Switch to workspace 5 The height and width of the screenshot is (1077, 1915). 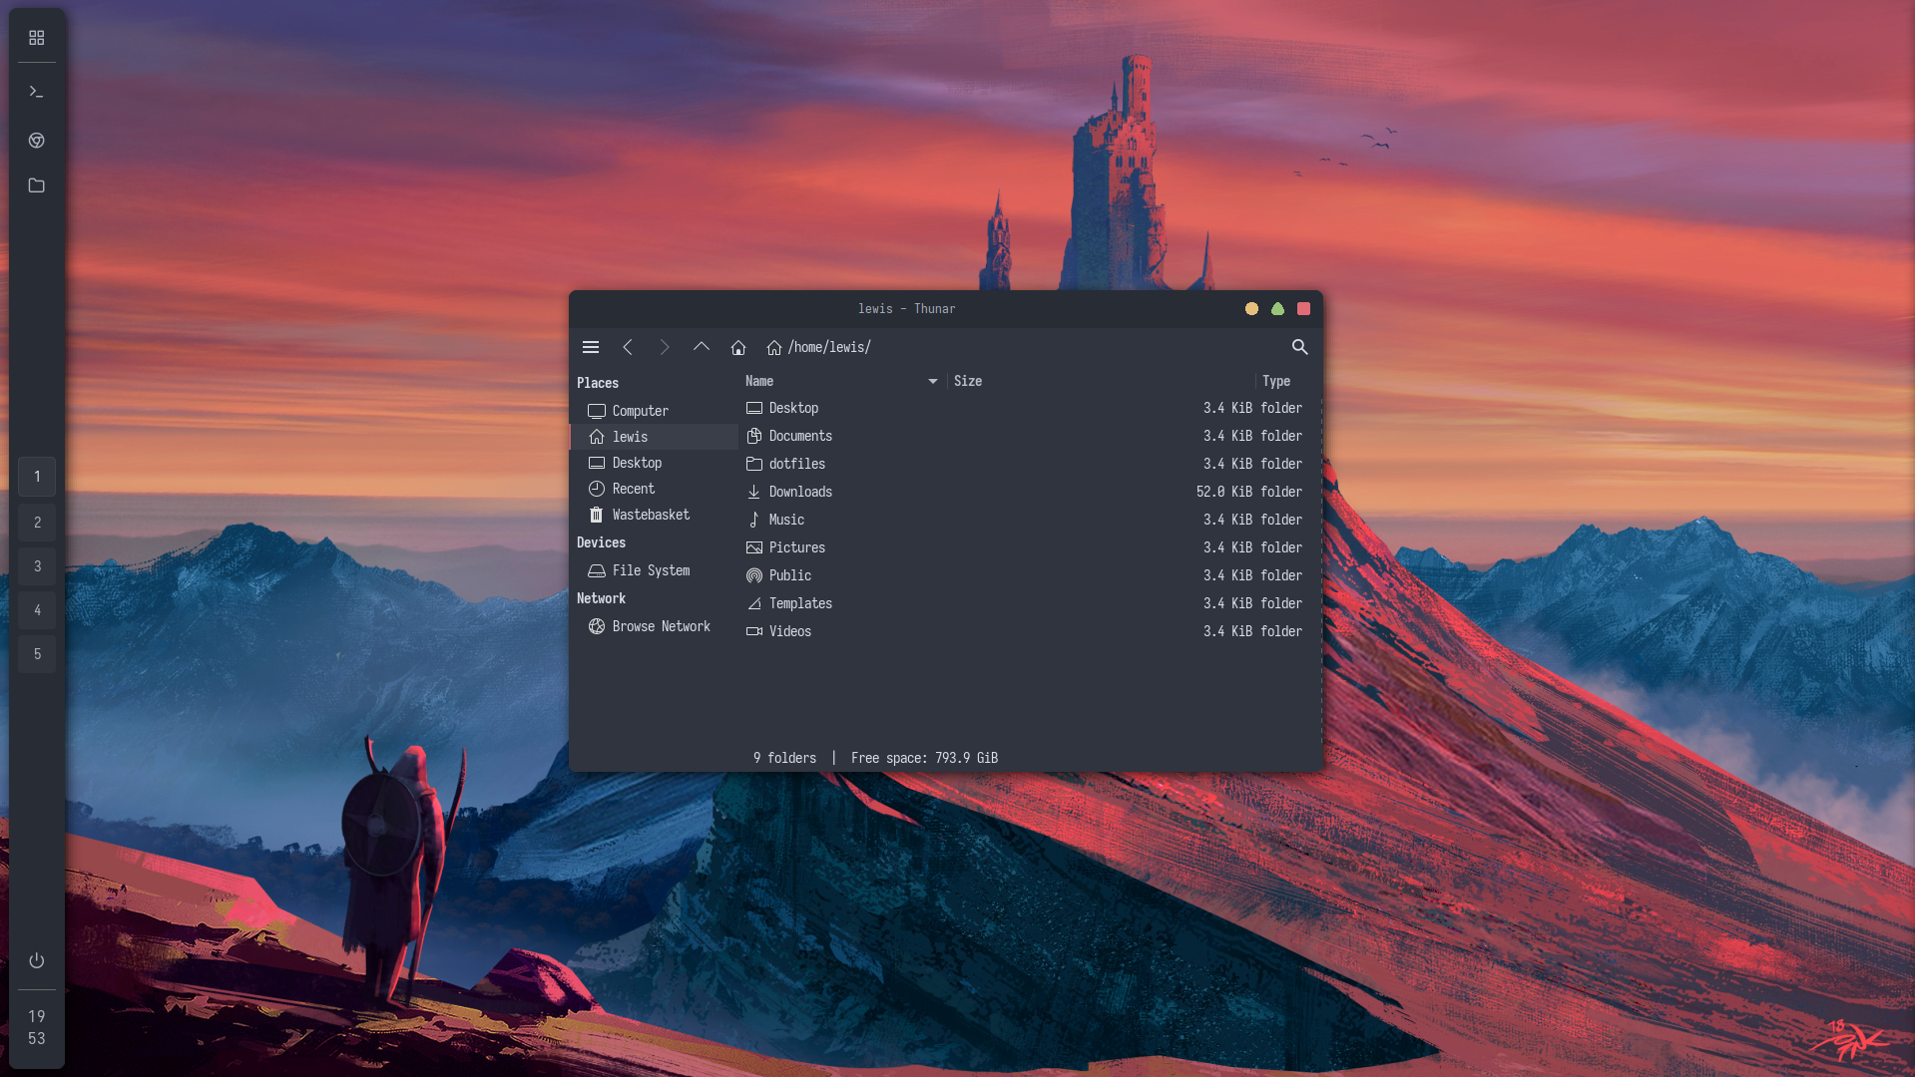pyautogui.click(x=37, y=654)
